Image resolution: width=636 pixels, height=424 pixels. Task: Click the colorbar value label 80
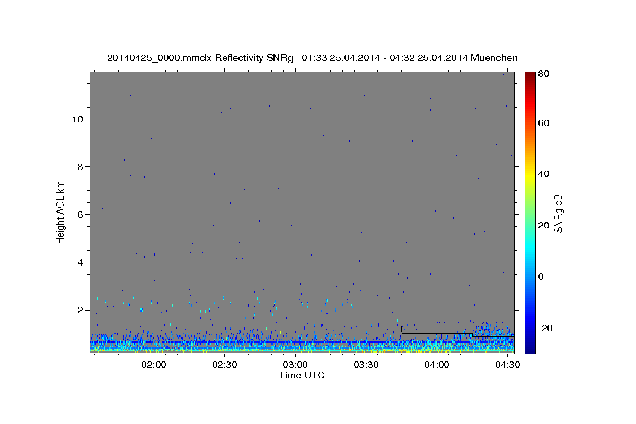(x=544, y=74)
